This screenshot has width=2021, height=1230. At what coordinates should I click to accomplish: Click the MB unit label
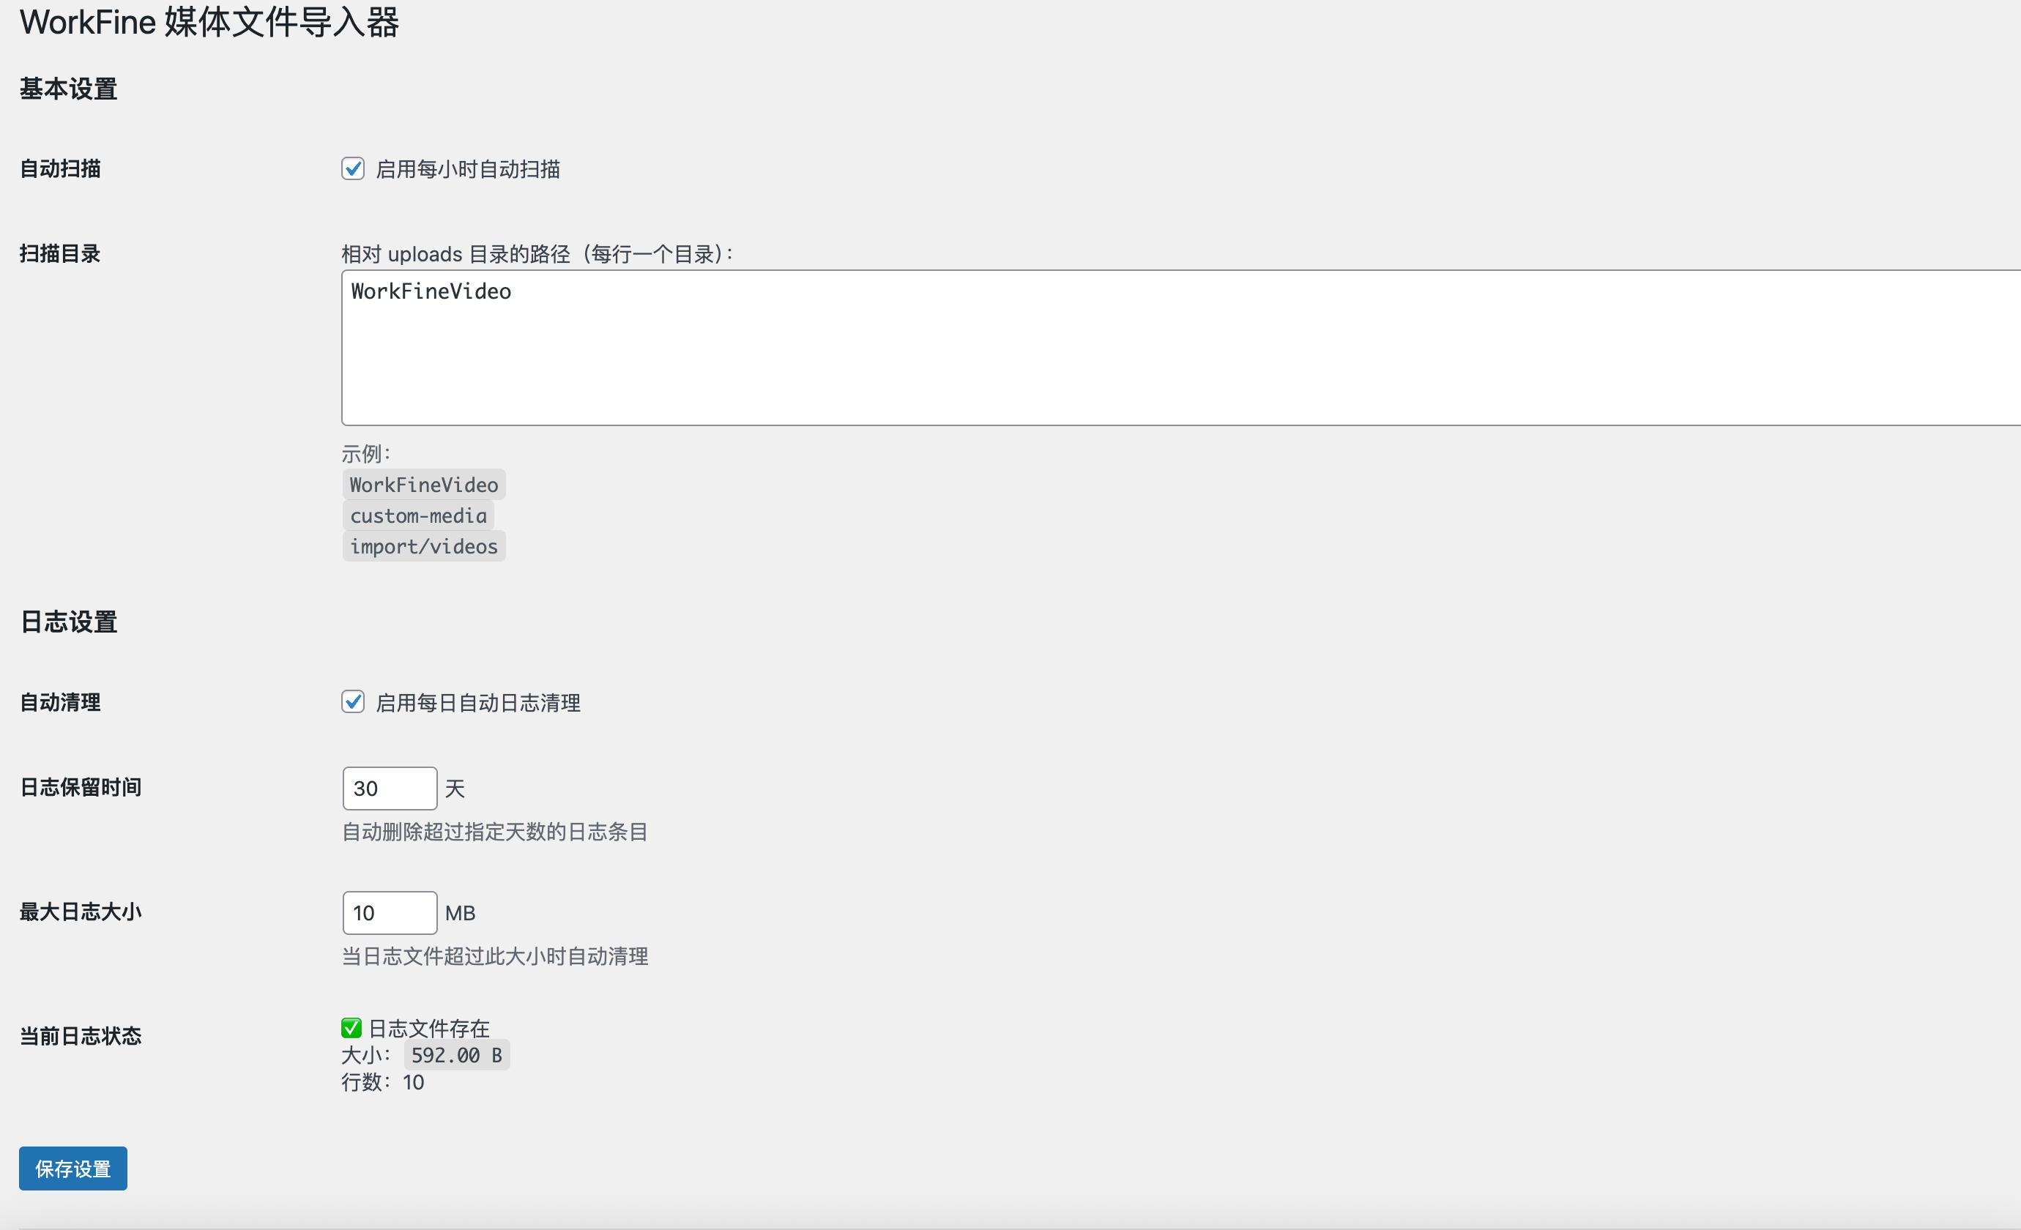coord(460,913)
